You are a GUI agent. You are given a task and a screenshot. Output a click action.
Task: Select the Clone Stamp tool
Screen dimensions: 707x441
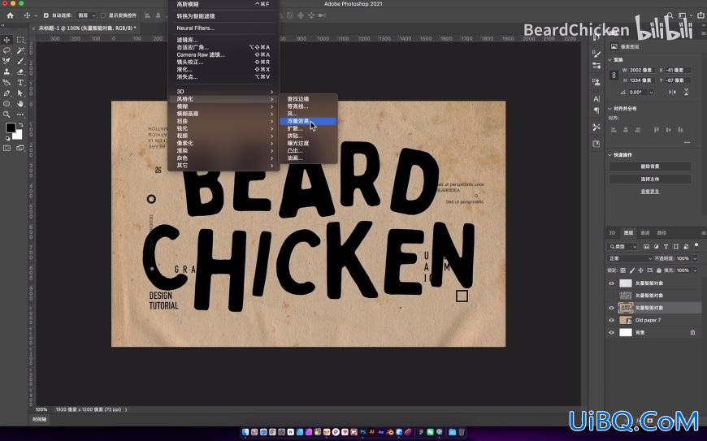click(7, 71)
